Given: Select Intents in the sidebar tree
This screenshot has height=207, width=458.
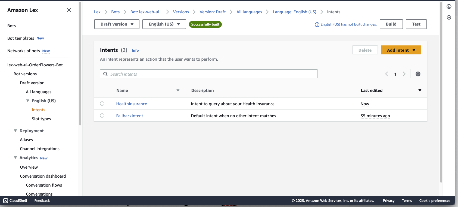Looking at the screenshot, I should click(39, 110).
